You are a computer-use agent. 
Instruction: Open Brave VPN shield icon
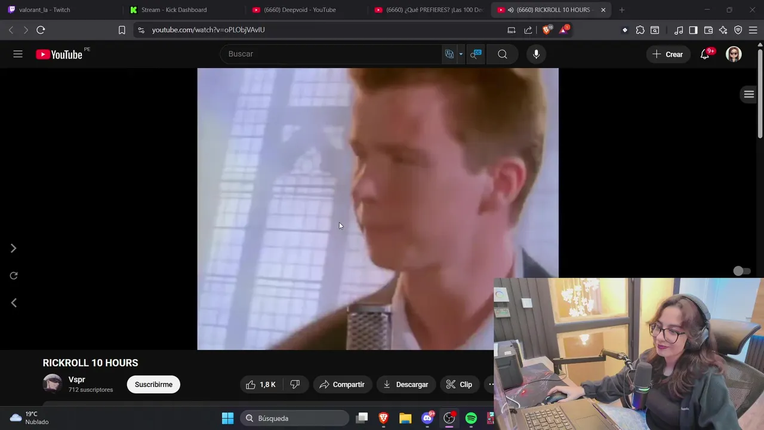pyautogui.click(x=738, y=30)
